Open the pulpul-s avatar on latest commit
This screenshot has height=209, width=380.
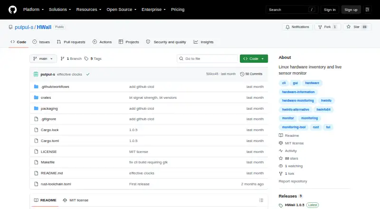(x=36, y=74)
